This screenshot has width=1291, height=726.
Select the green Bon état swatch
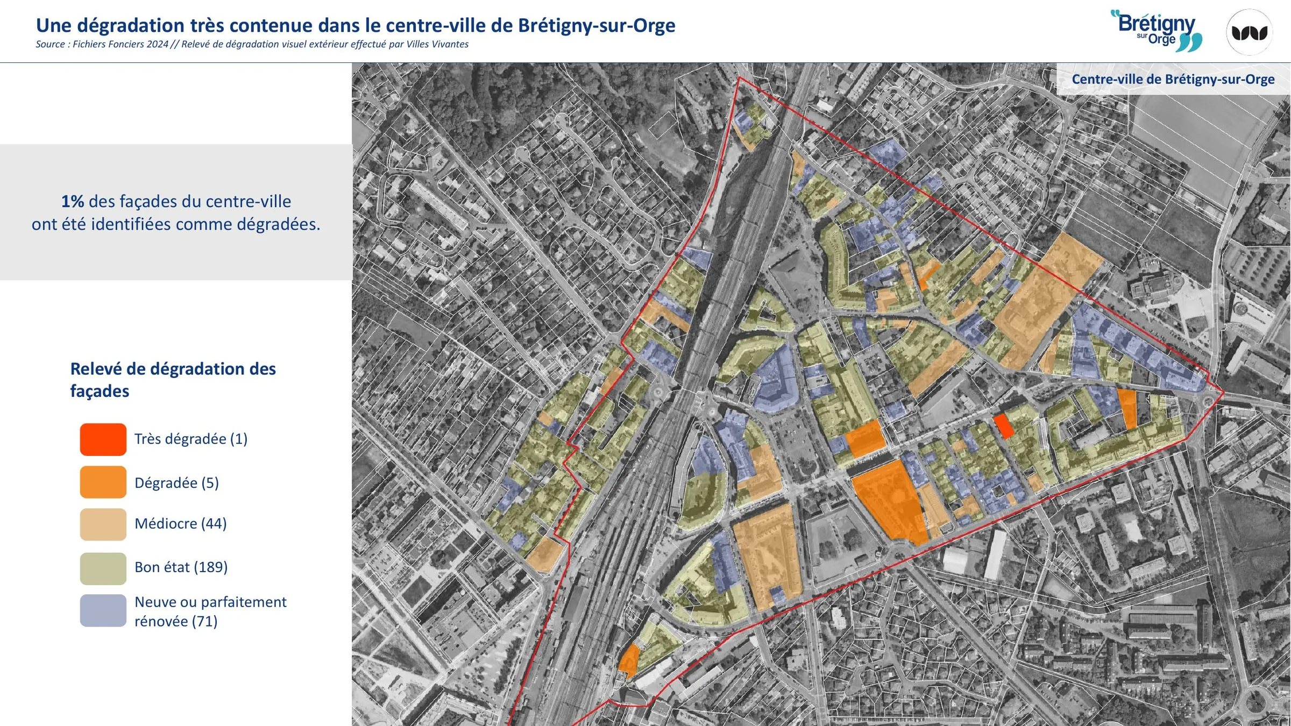click(x=103, y=568)
